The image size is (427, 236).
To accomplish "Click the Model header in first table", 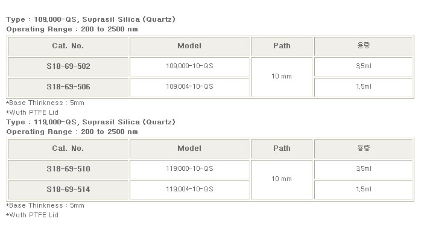I will pos(189,46).
